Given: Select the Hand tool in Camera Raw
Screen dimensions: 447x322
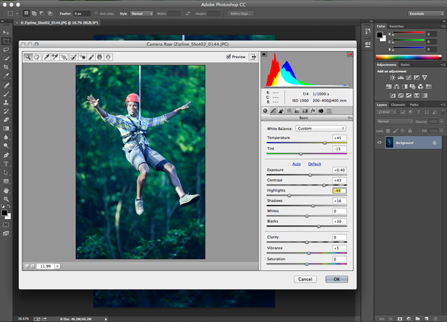Looking at the screenshot, I should (37, 57).
